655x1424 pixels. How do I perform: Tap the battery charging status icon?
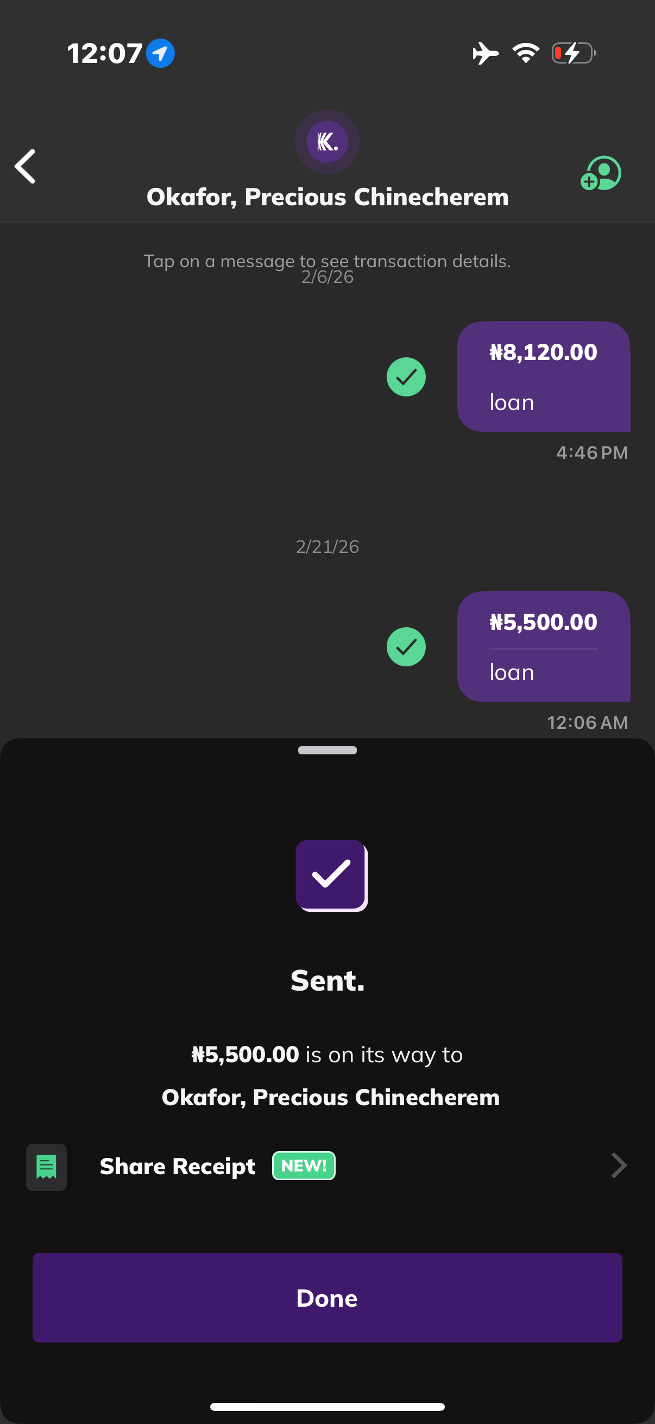[573, 54]
